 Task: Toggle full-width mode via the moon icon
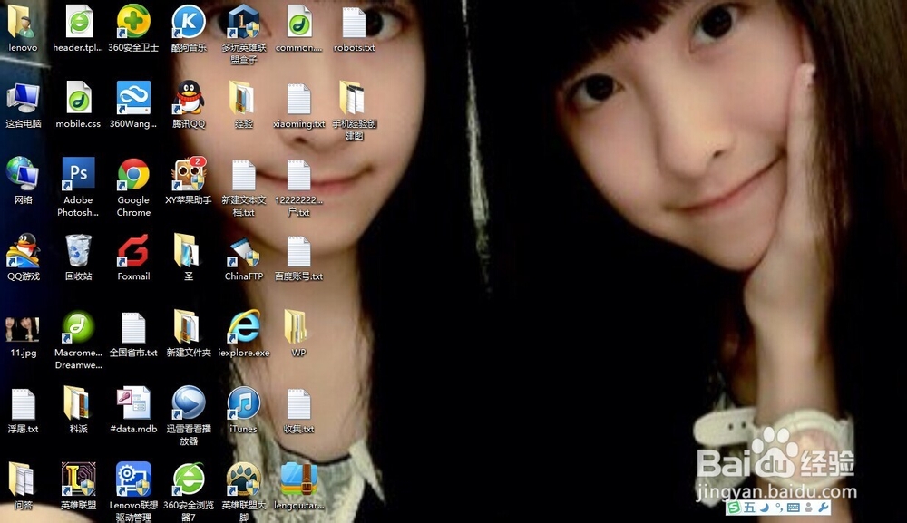(x=762, y=506)
